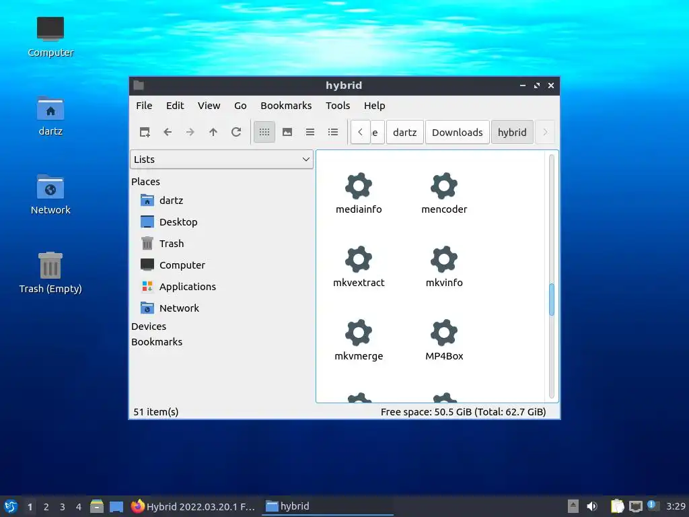
Task: Click the Downloads path button
Action: [x=458, y=133]
